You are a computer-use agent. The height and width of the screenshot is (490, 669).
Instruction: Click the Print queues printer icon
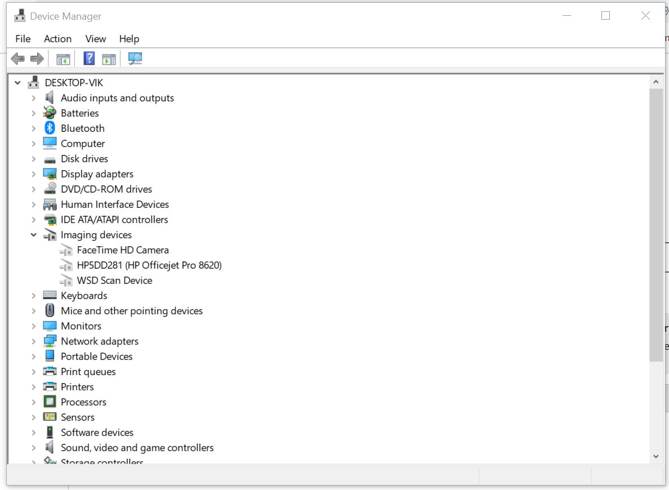[x=50, y=371]
